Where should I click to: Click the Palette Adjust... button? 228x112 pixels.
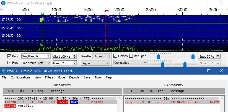coord(101,56)
